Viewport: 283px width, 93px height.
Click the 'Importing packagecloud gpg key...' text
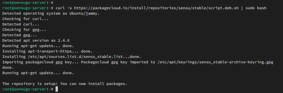coord(40,62)
